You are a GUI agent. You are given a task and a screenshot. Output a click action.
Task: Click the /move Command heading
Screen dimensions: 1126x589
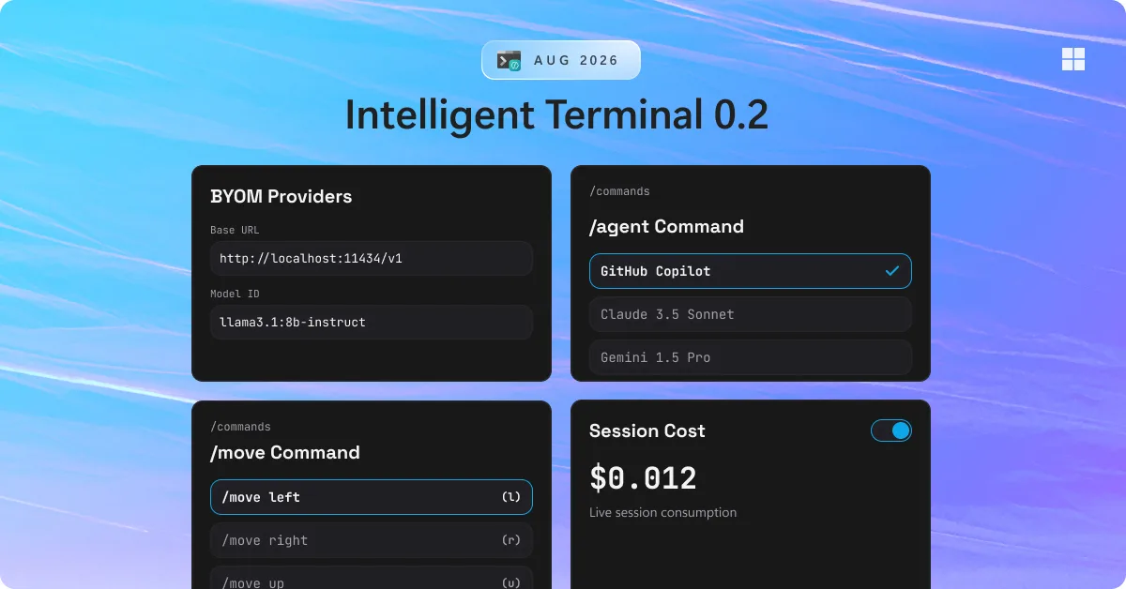pos(285,452)
